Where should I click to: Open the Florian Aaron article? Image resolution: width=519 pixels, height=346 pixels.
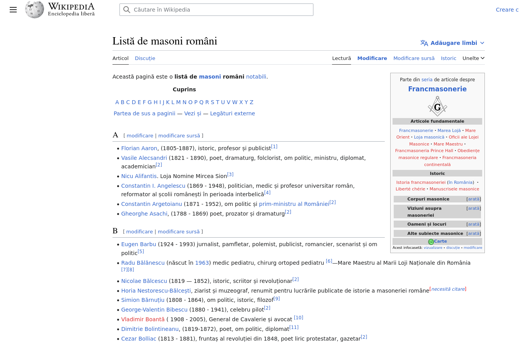(139, 148)
